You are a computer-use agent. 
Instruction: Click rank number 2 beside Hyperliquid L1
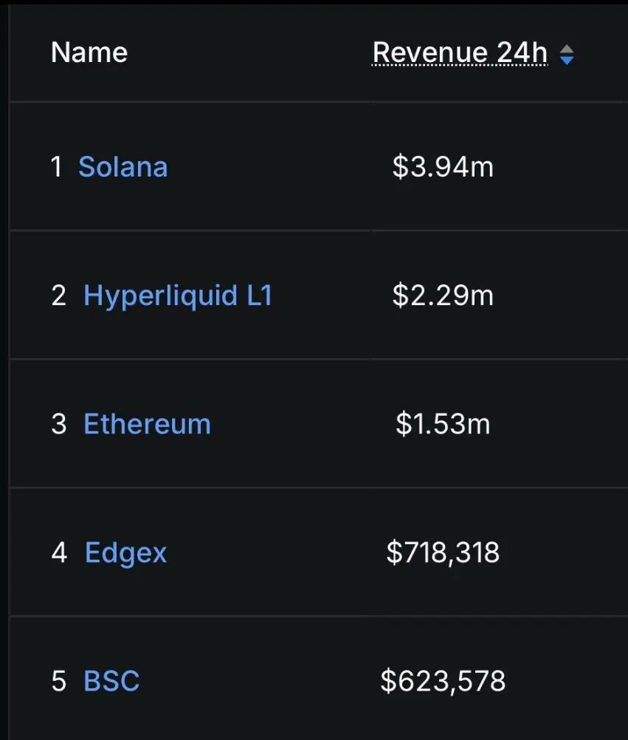[x=58, y=296]
